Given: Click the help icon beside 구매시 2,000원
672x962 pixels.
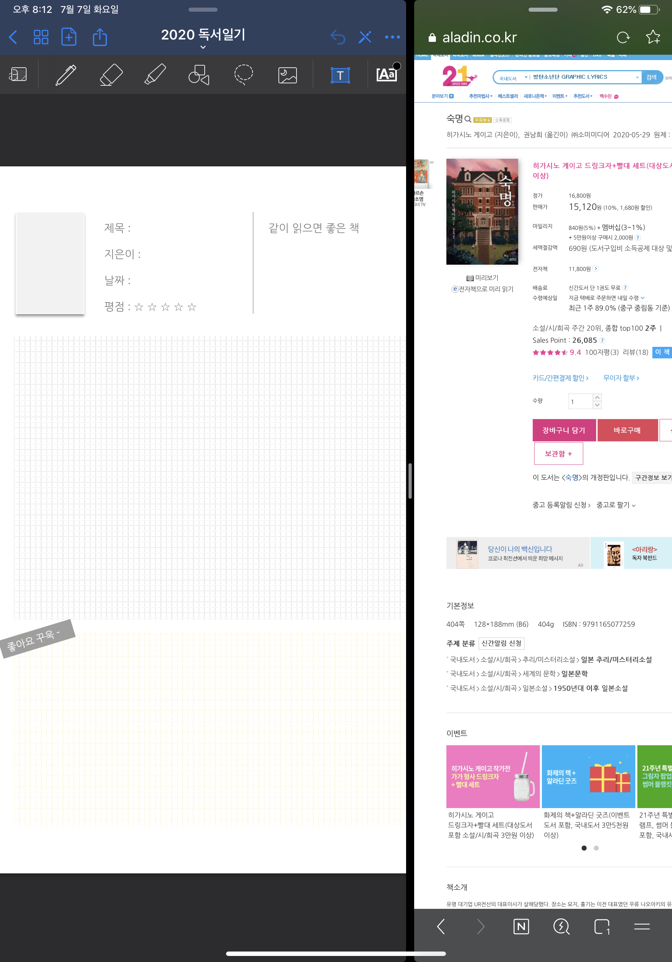Looking at the screenshot, I should (x=638, y=238).
